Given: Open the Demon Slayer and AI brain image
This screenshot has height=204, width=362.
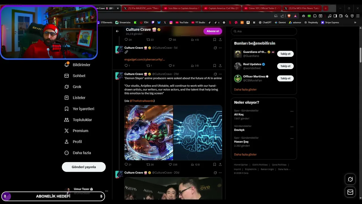Looking at the screenshot, I should point(173,133).
